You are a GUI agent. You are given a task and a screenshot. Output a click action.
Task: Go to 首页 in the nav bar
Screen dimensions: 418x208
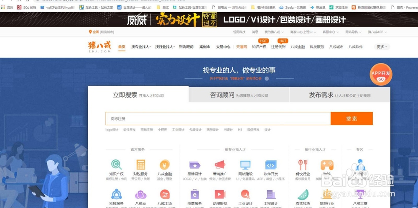click(122, 47)
